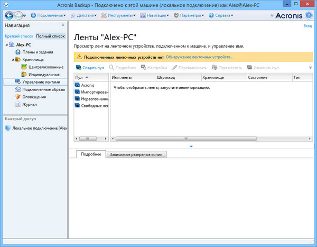The image size is (317, 247).
Task: Collapse the Navigation panel with double chevron
Action: coord(63,25)
